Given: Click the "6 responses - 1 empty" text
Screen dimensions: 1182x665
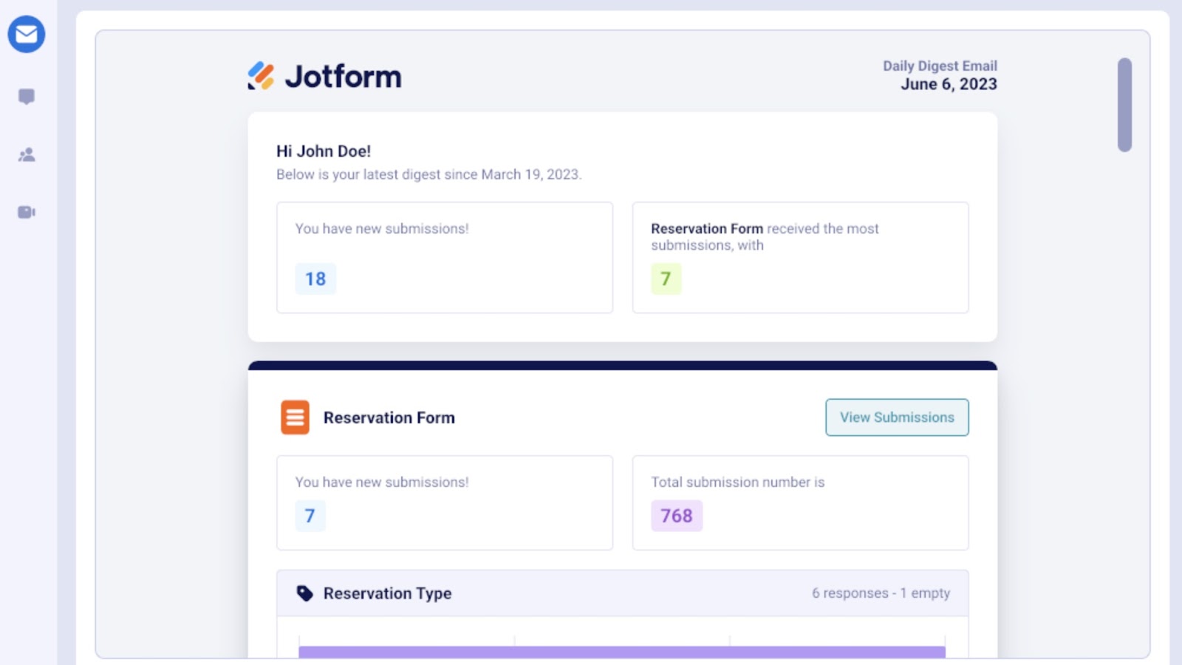Looking at the screenshot, I should coord(881,593).
